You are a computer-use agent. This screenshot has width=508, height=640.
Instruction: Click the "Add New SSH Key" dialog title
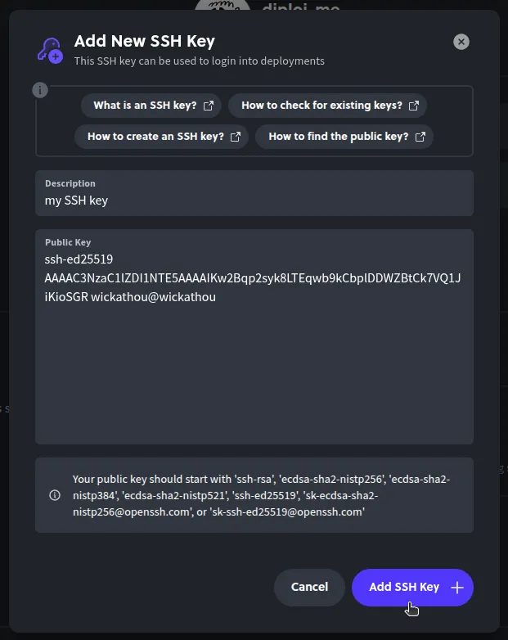coord(145,41)
